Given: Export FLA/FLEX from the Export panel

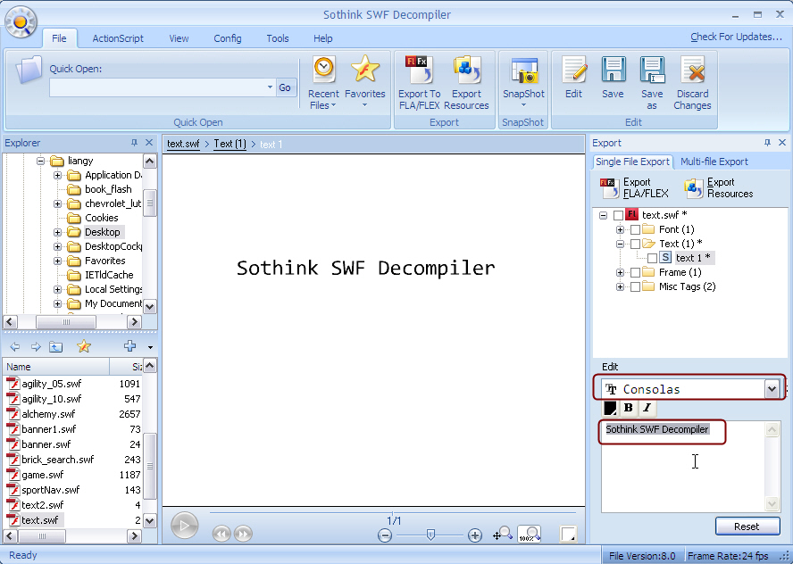Looking at the screenshot, I should click(x=635, y=187).
